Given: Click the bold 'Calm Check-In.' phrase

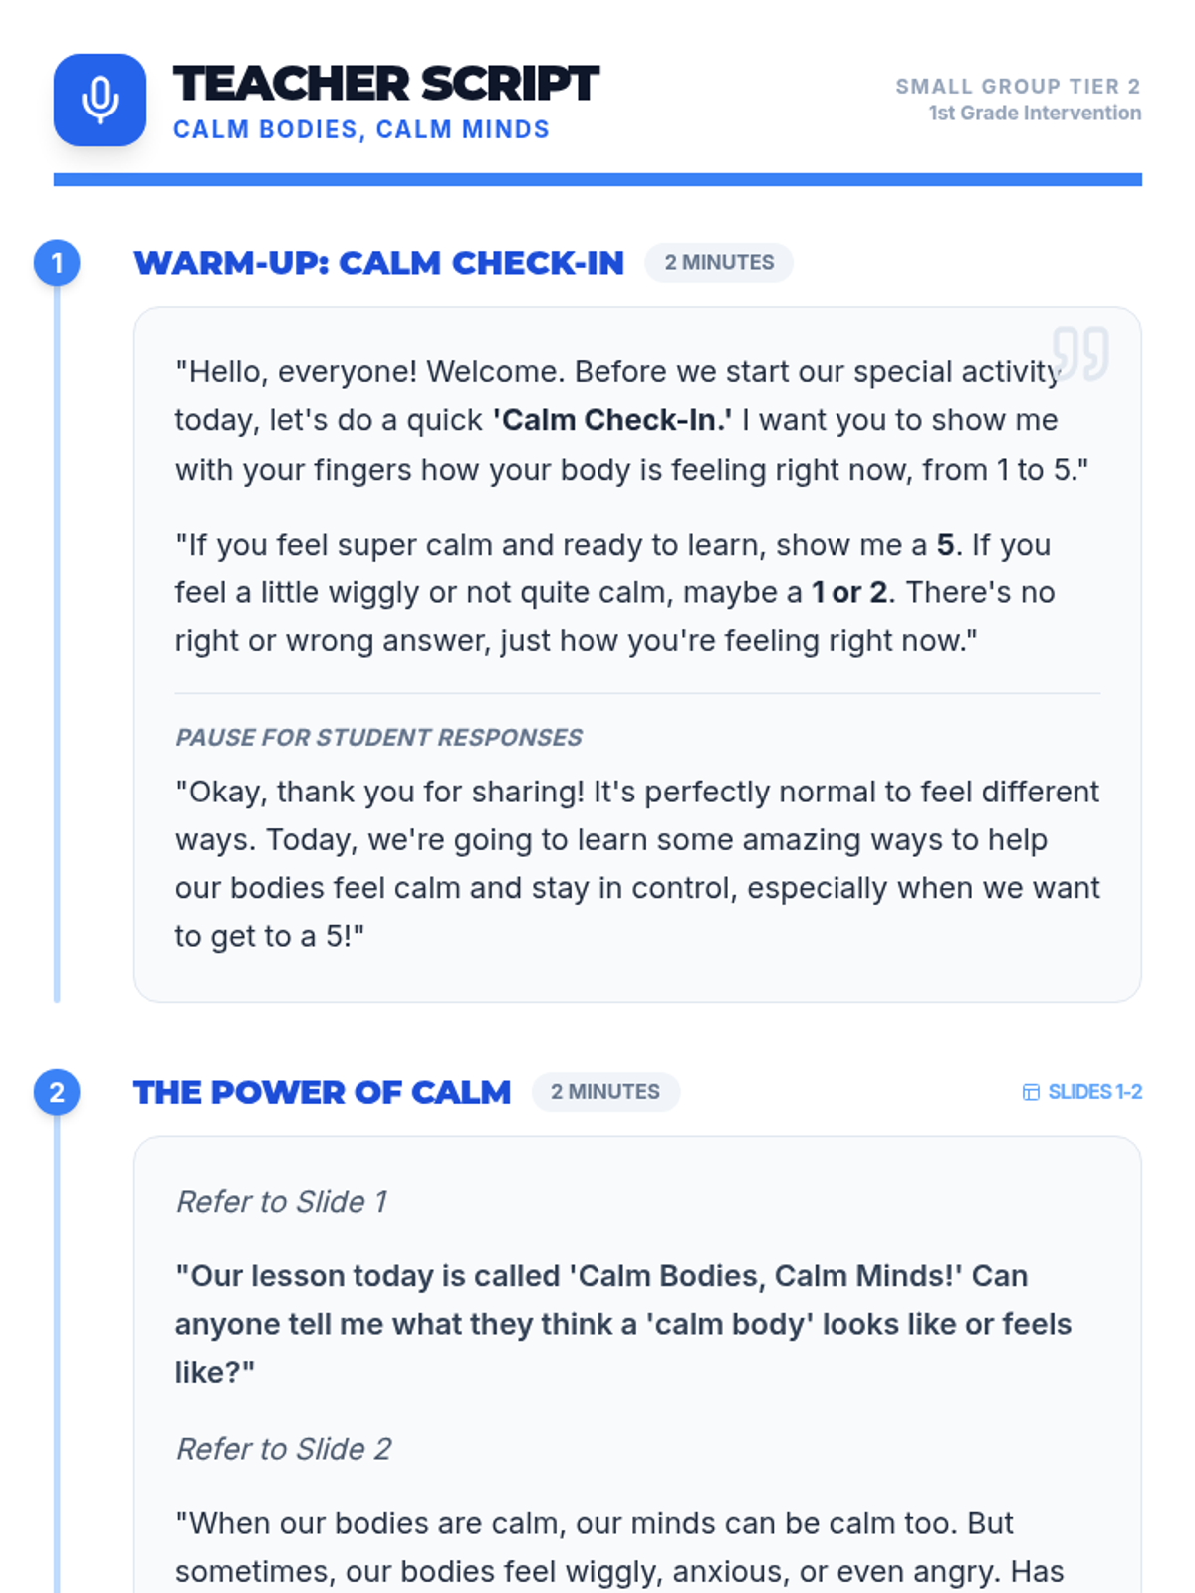Looking at the screenshot, I should click(611, 421).
